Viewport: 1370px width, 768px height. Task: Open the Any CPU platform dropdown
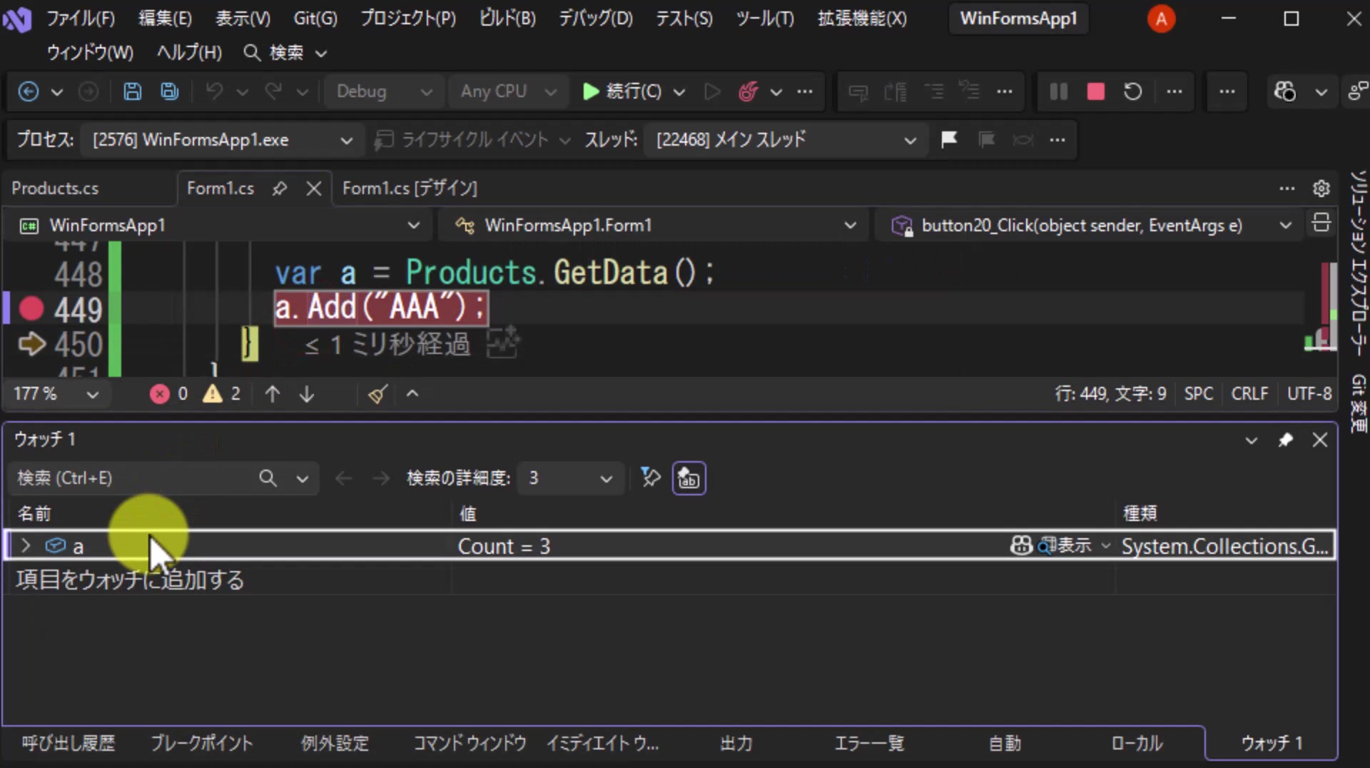[x=508, y=91]
